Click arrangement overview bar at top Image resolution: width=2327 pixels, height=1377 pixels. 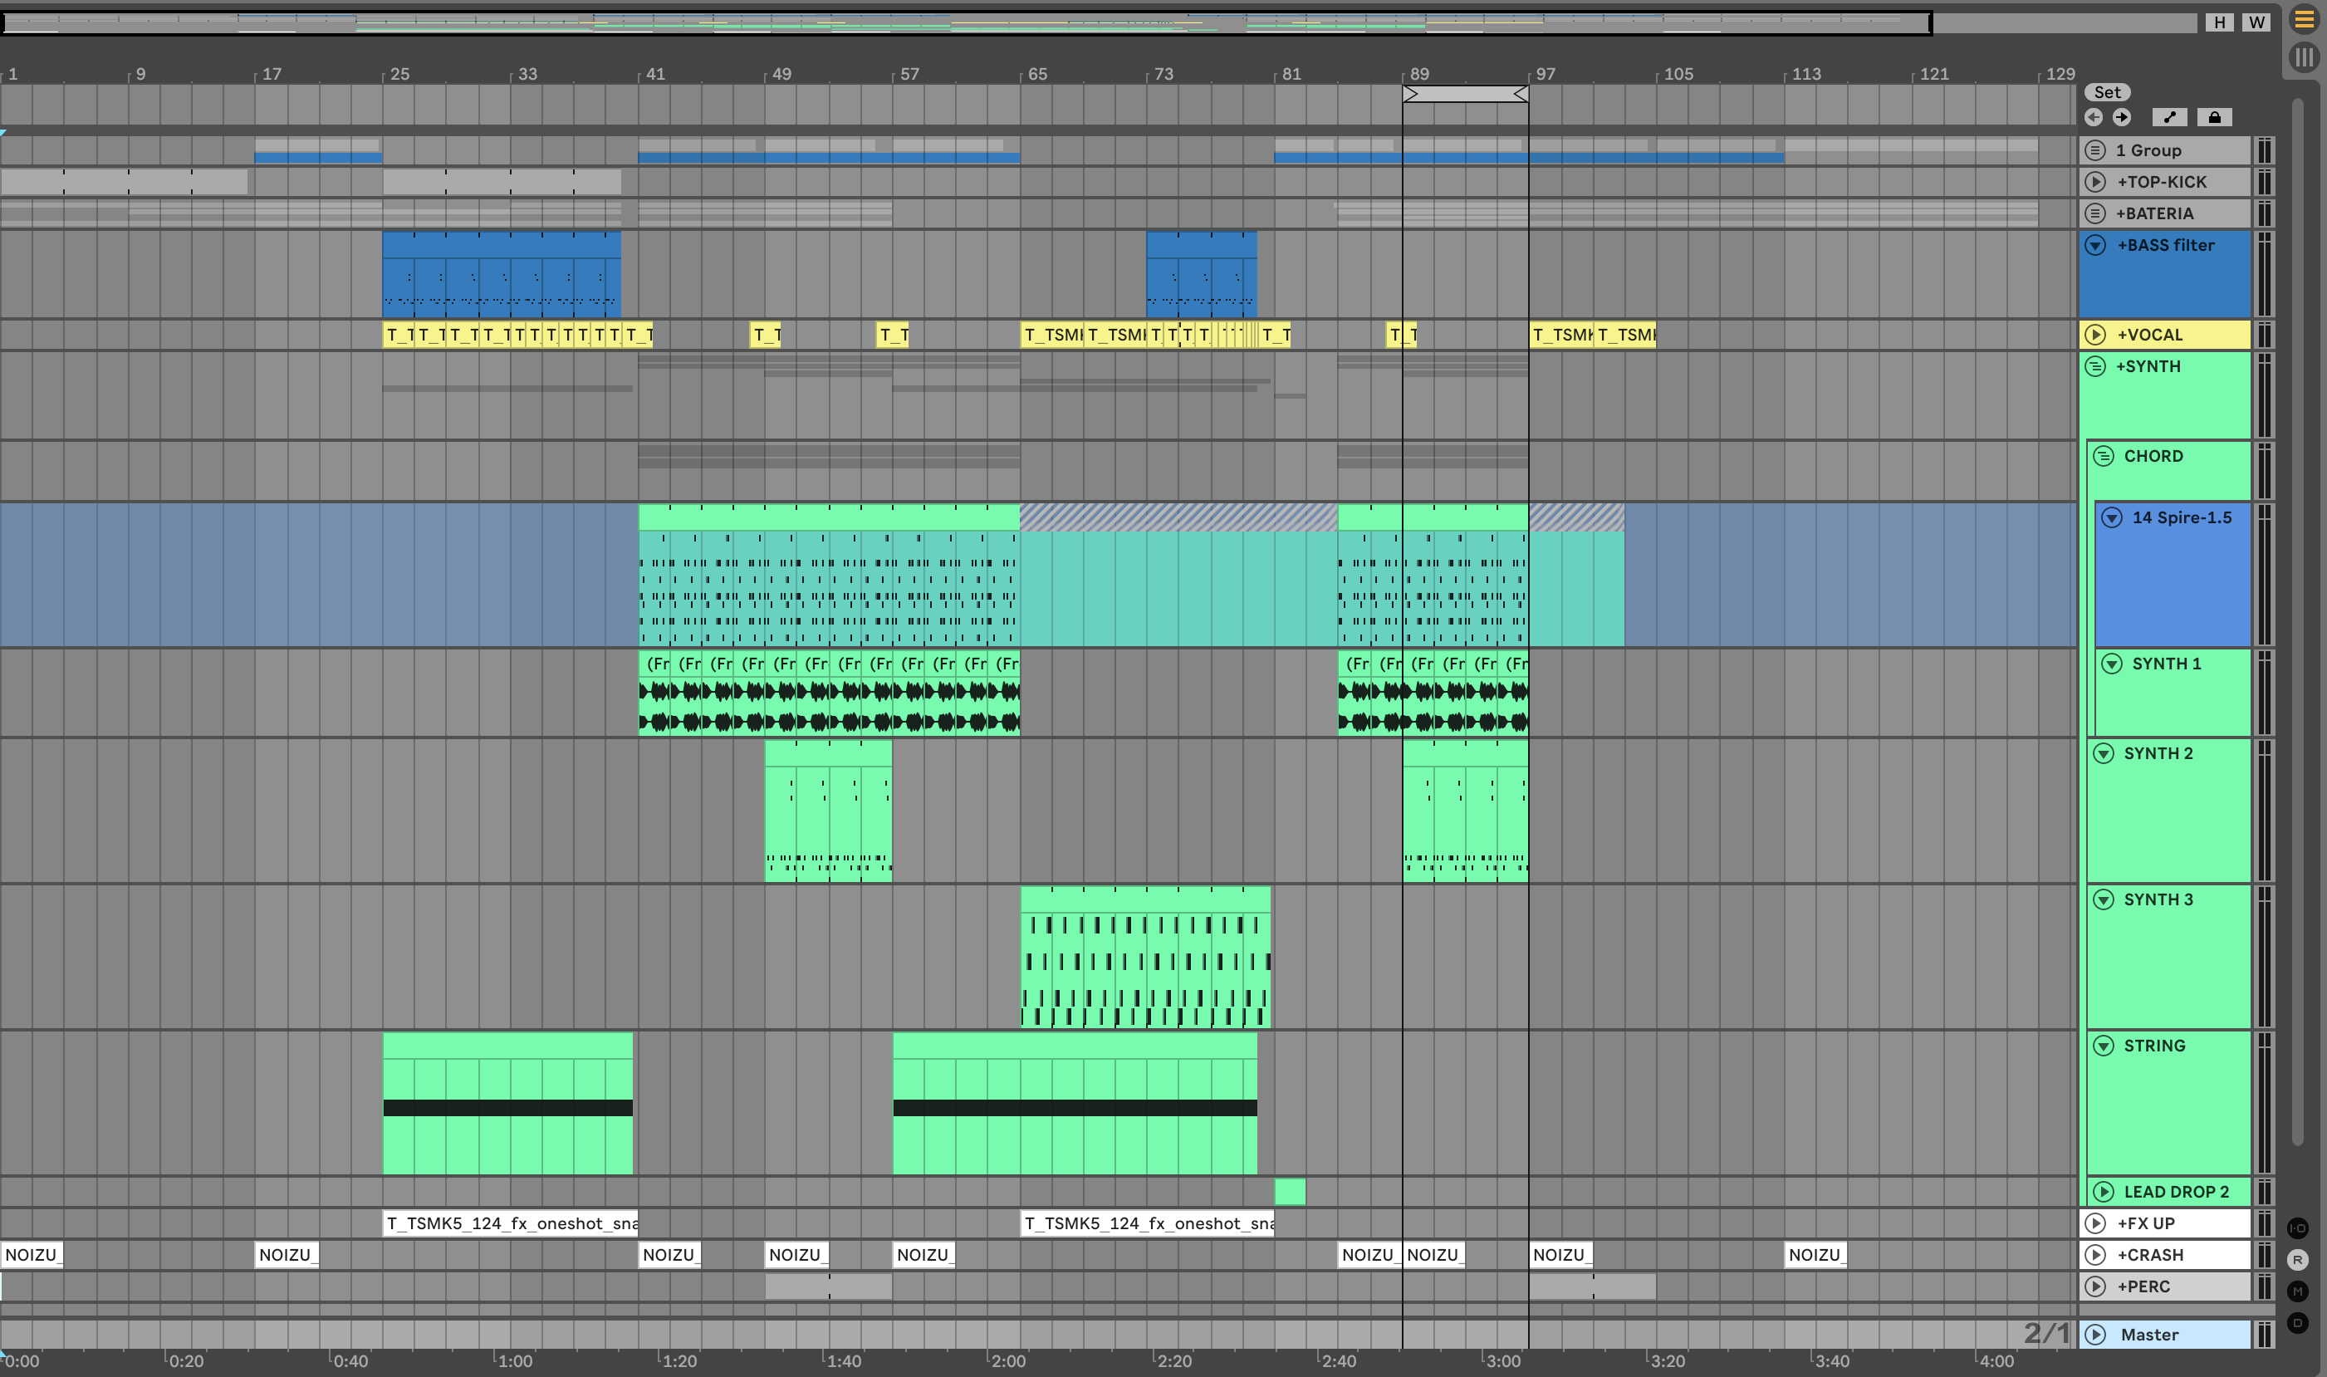[1100, 22]
